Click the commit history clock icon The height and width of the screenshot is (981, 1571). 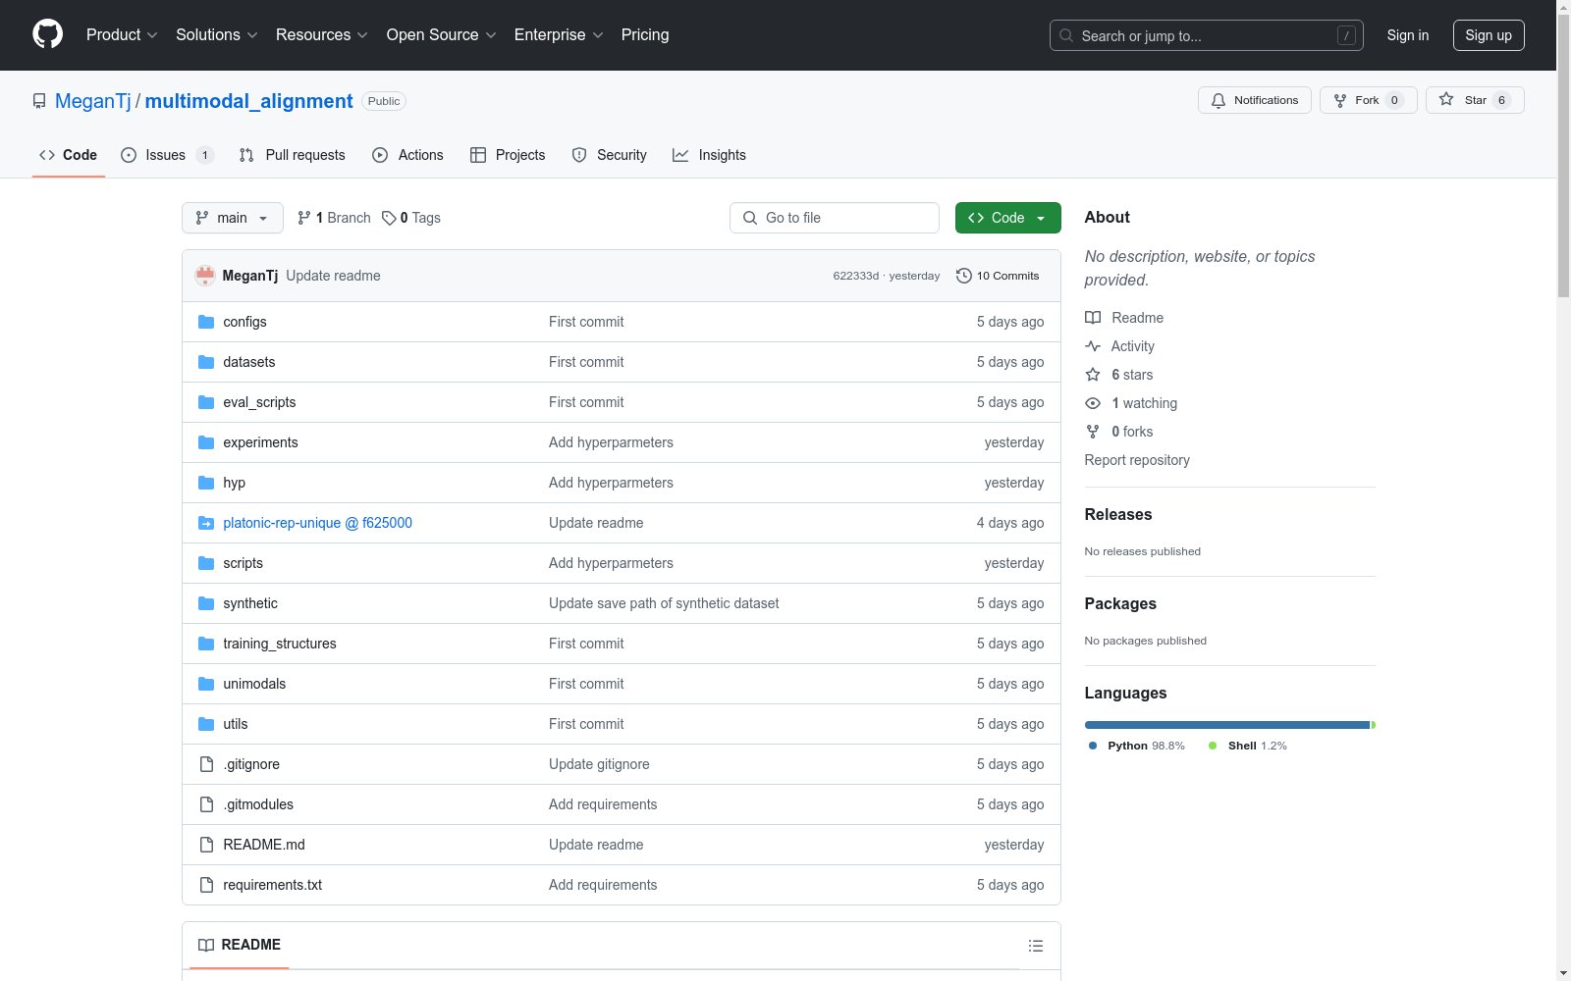pos(964,276)
